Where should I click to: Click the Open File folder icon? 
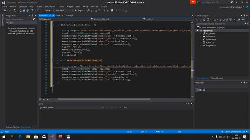[x=20, y=10]
